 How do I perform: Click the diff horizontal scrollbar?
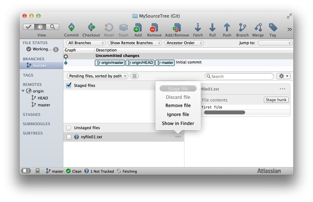[224, 112]
